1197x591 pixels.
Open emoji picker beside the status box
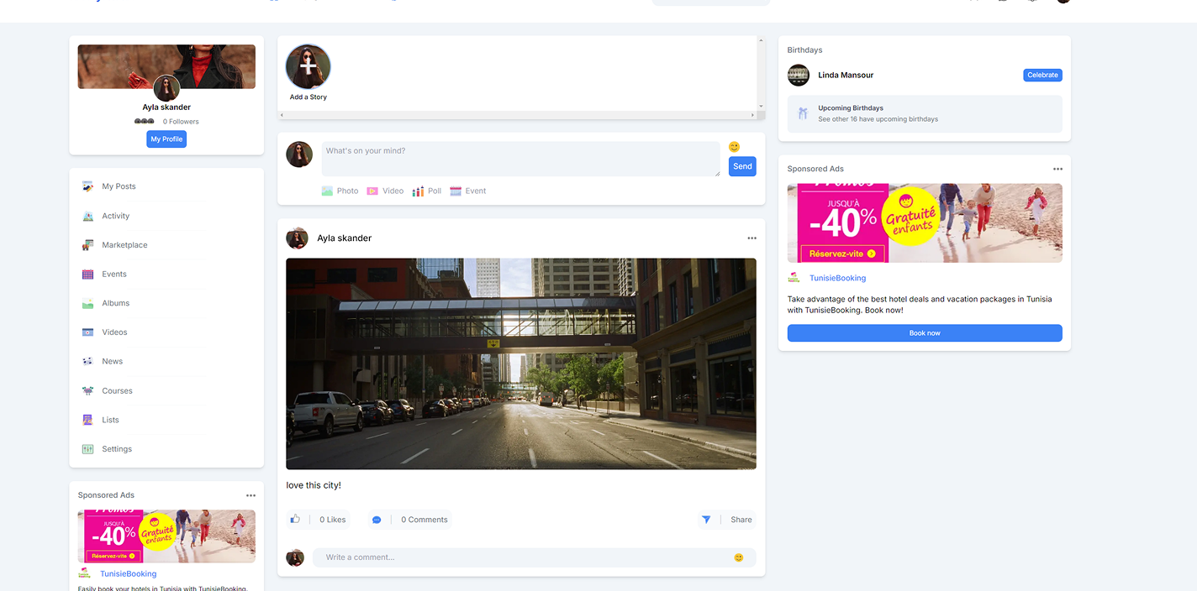point(734,147)
